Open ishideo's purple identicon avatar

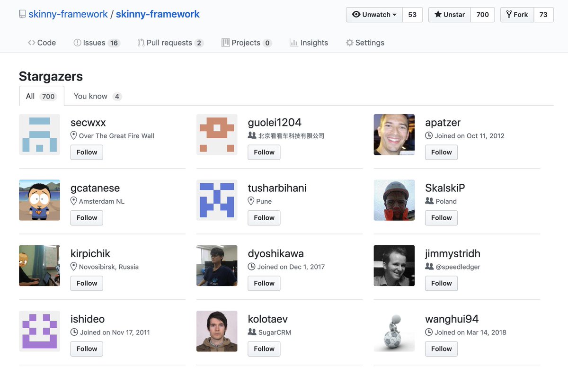(39, 331)
